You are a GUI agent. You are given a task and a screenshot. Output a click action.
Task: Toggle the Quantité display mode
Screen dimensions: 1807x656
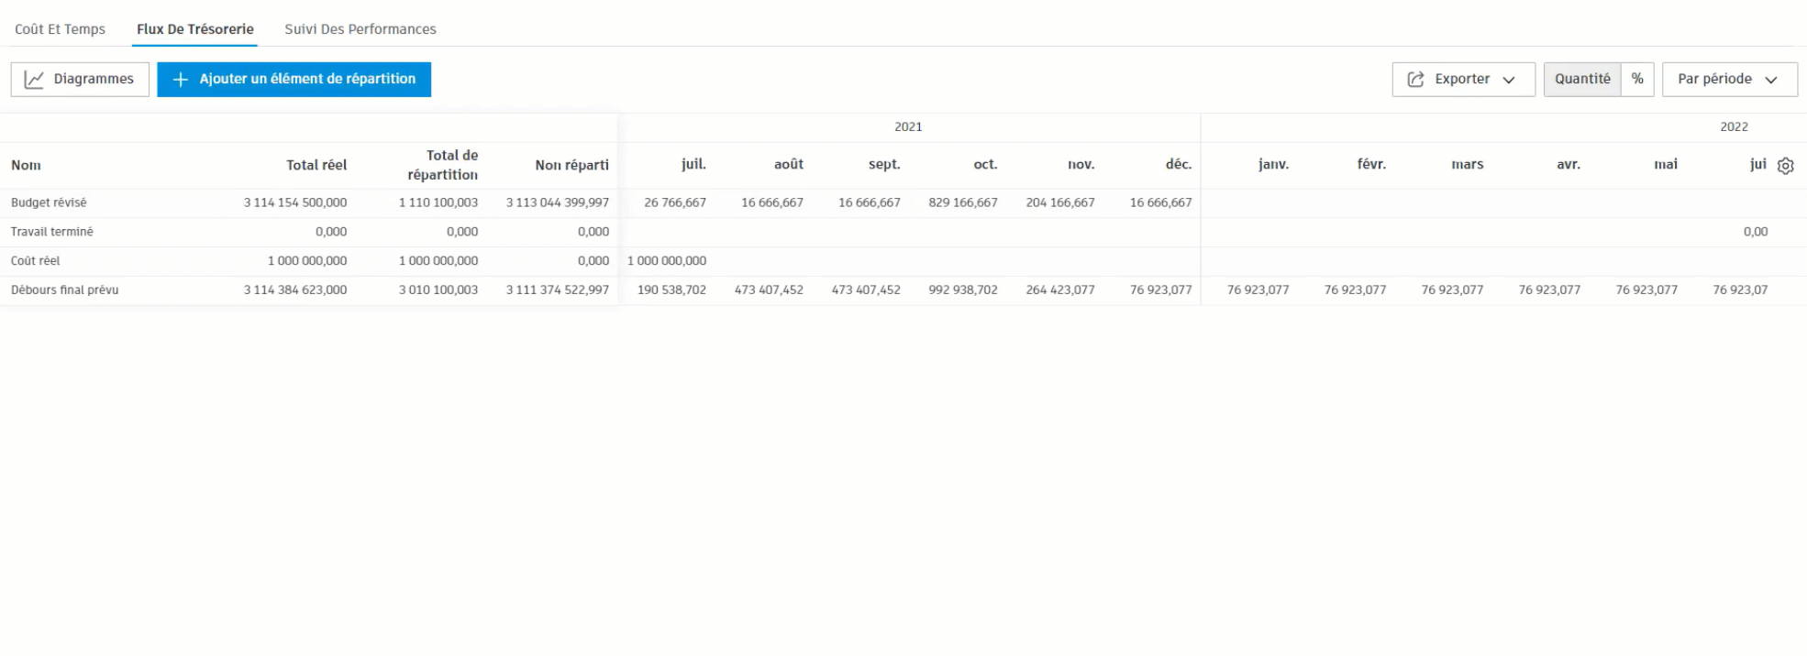pyautogui.click(x=1582, y=79)
